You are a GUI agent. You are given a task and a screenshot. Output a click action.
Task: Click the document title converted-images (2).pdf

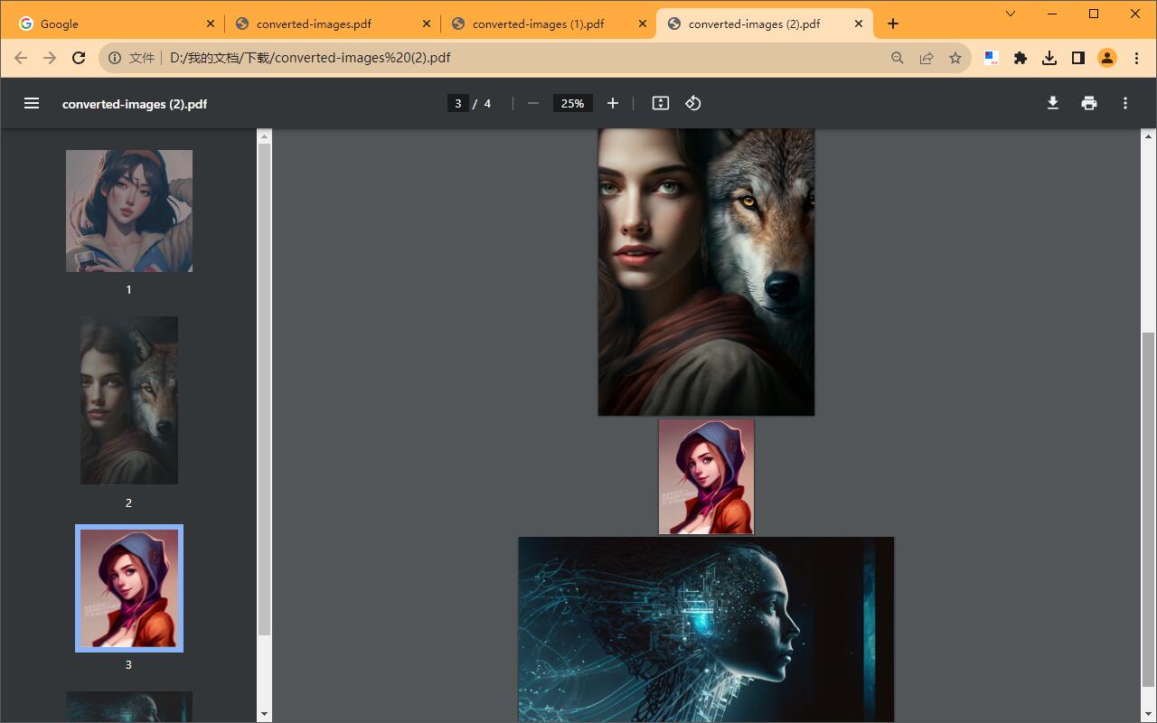135,104
